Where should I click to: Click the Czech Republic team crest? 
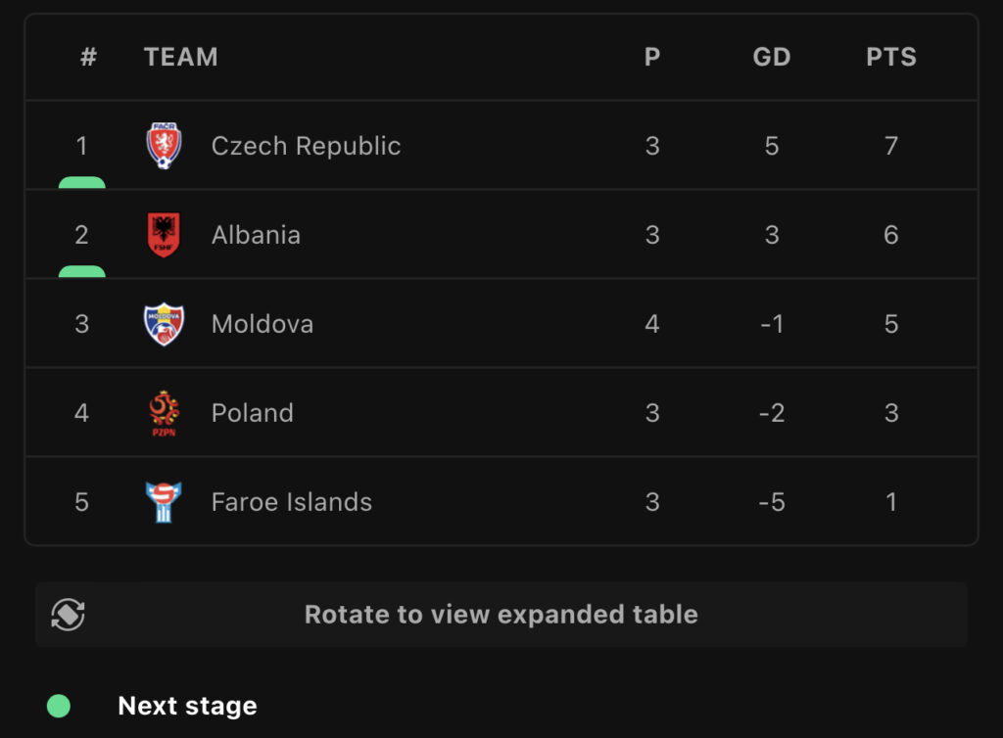pos(164,146)
